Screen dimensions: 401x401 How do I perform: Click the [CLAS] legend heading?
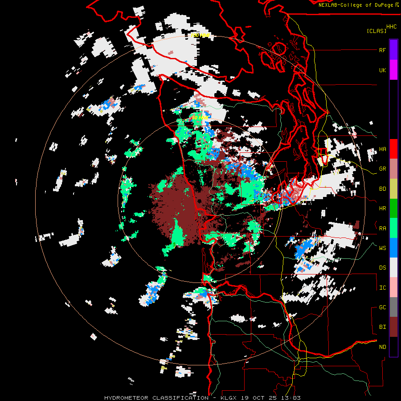coord(376,31)
